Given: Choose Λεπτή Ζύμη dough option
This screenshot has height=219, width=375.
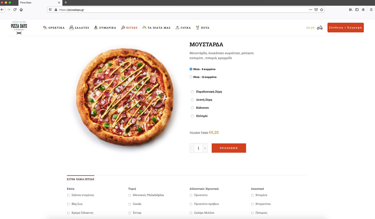Looking at the screenshot, I should pyautogui.click(x=192, y=100).
